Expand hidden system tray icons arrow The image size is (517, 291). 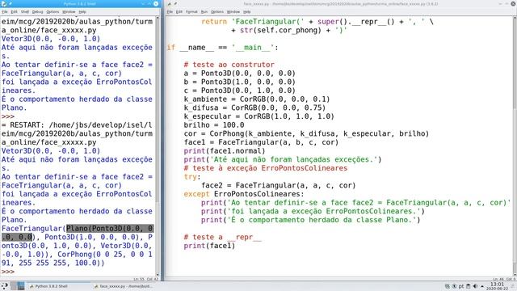[x=482, y=286]
